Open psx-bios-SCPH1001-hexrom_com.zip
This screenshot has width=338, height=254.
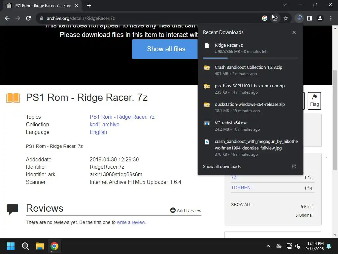250,89
